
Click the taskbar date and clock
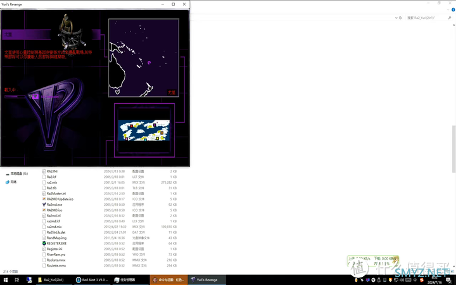[x=434, y=280]
